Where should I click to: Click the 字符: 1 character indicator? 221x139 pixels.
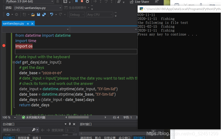(x=128, y=117)
